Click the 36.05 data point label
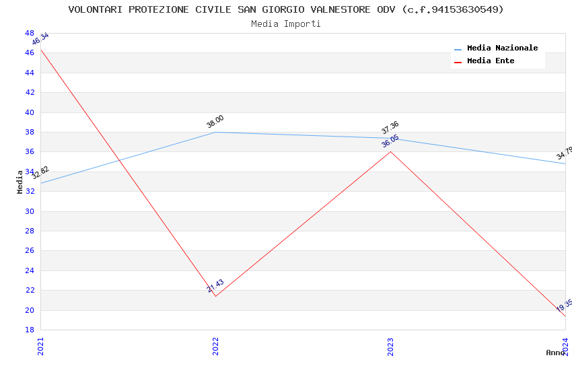Image resolution: width=572 pixels, height=370 pixels. coord(390,141)
